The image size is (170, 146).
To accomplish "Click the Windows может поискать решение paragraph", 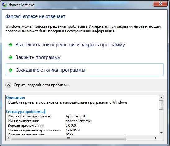I will click(x=83, y=29).
